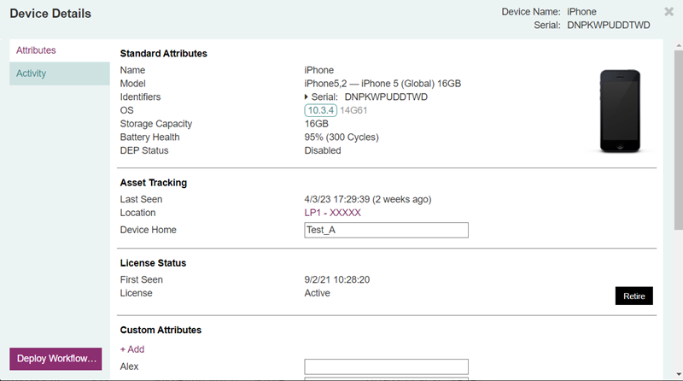Click the 10.3.4 OS version badge
The height and width of the screenshot is (381, 683).
(321, 110)
